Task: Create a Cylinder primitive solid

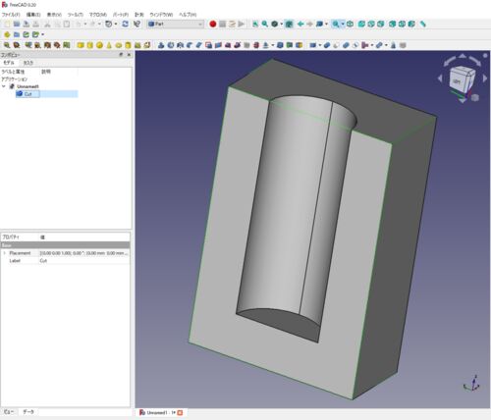Action: pyautogui.click(x=89, y=45)
